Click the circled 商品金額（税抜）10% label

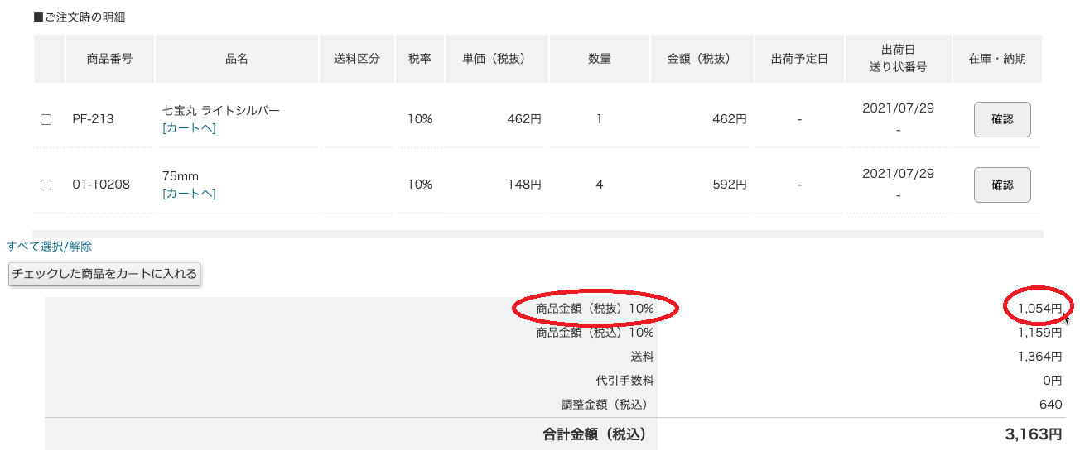tap(595, 309)
